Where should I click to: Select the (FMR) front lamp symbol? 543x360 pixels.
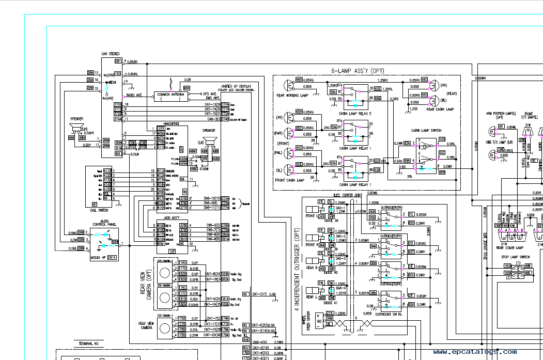coord(289,133)
